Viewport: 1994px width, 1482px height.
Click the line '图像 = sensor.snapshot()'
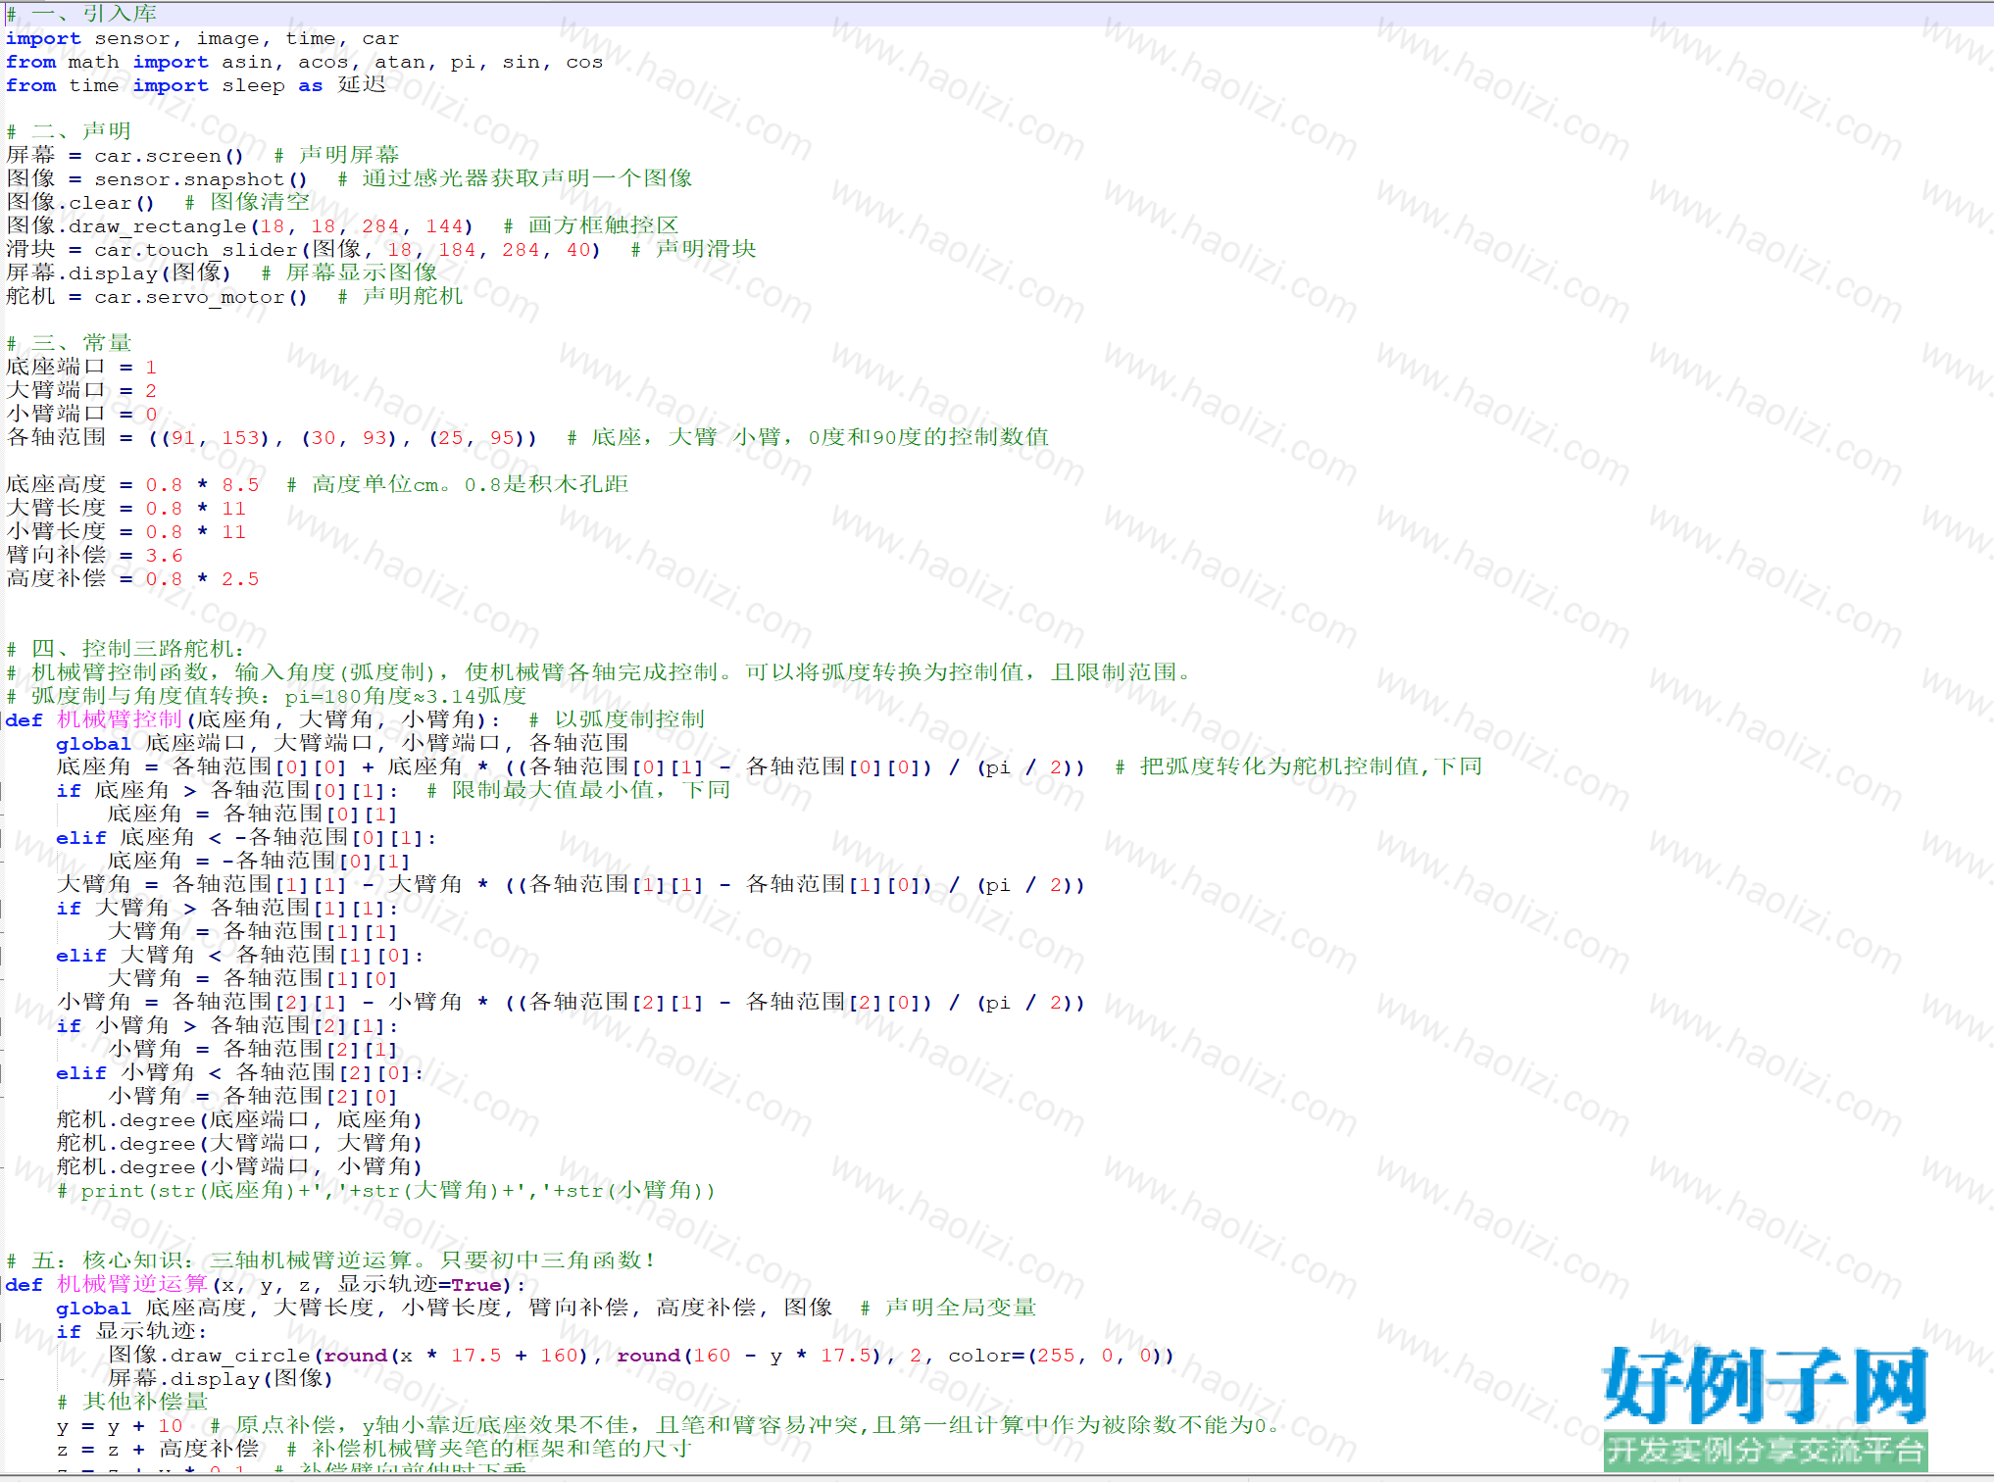(157, 178)
